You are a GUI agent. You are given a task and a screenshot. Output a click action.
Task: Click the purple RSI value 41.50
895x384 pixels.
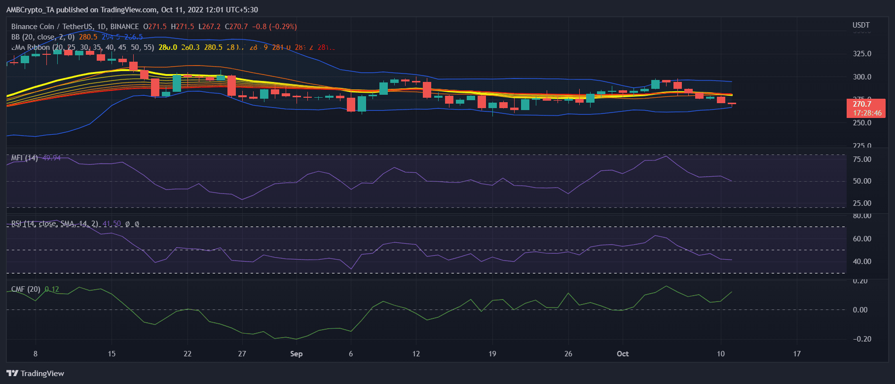(112, 224)
